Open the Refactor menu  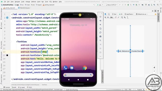click(x=34, y=2)
